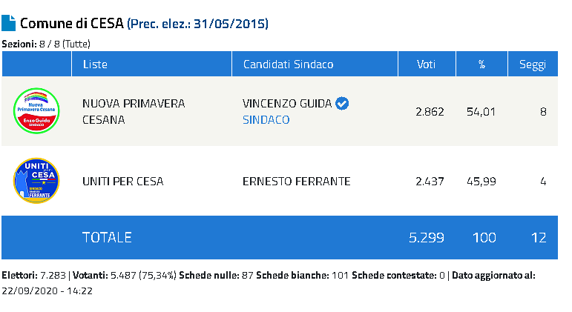The height and width of the screenshot is (312, 572).
Task: Click candidate name ERNESTO FERRANTE
Action: (296, 181)
